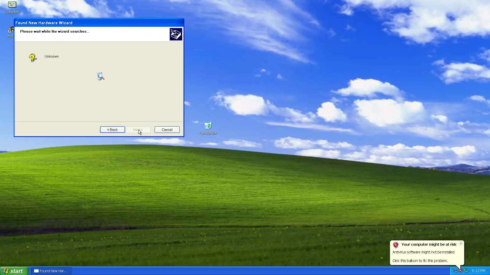This screenshot has height=275, width=490.
Task: Cancel the Found New Hardware Wizard
Action: click(x=167, y=130)
